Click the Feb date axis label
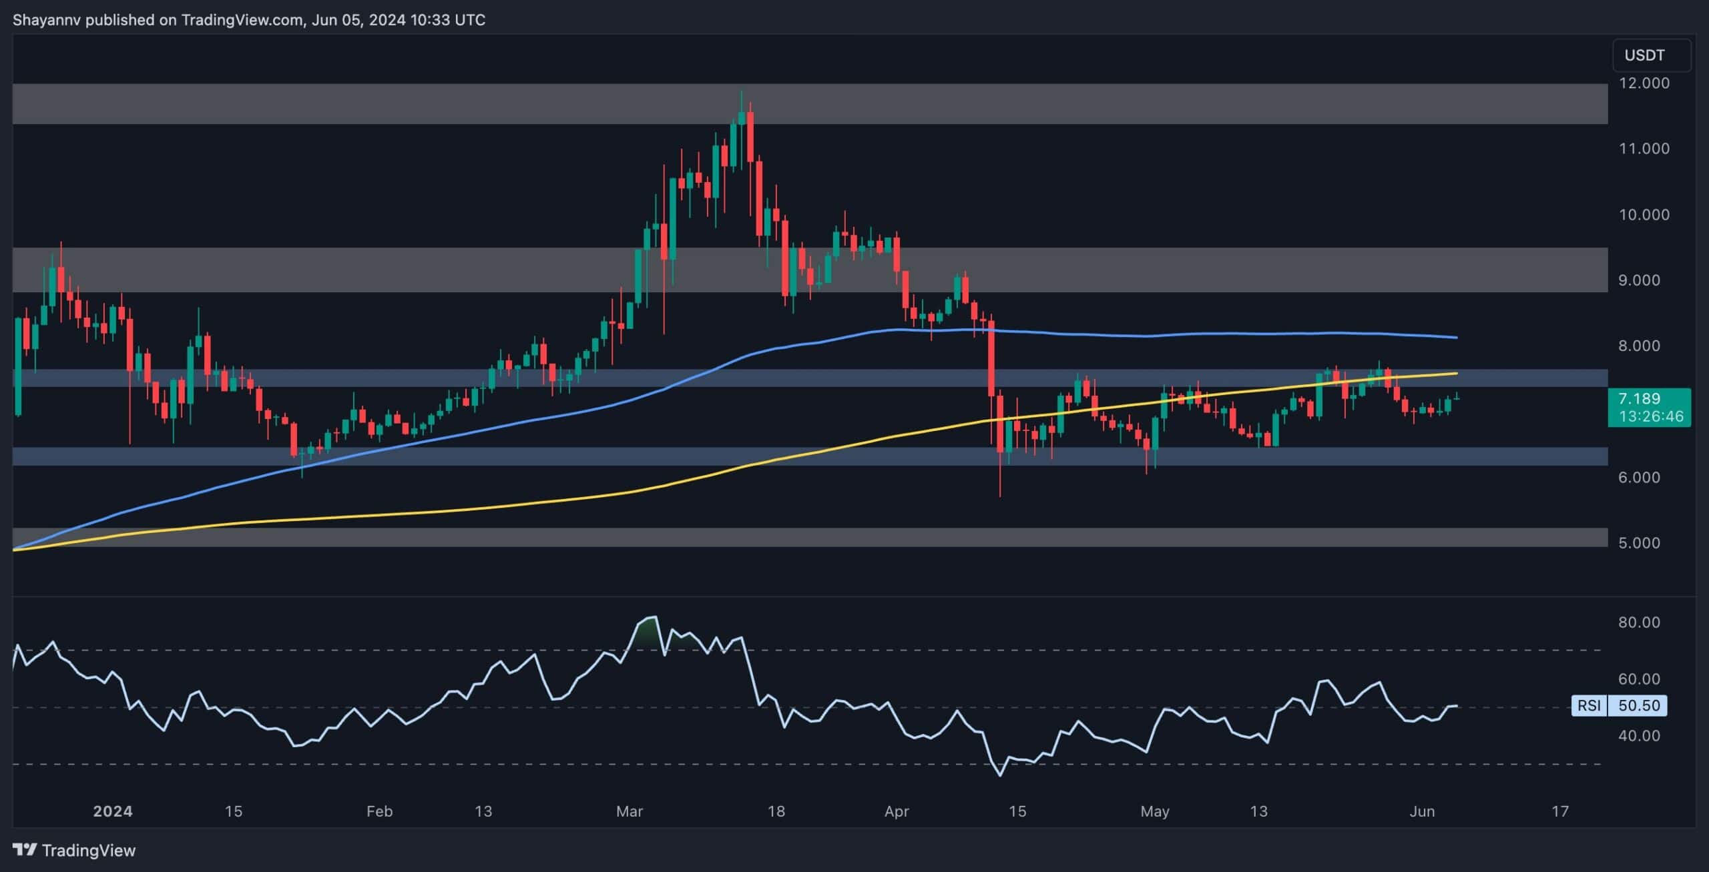 379,811
